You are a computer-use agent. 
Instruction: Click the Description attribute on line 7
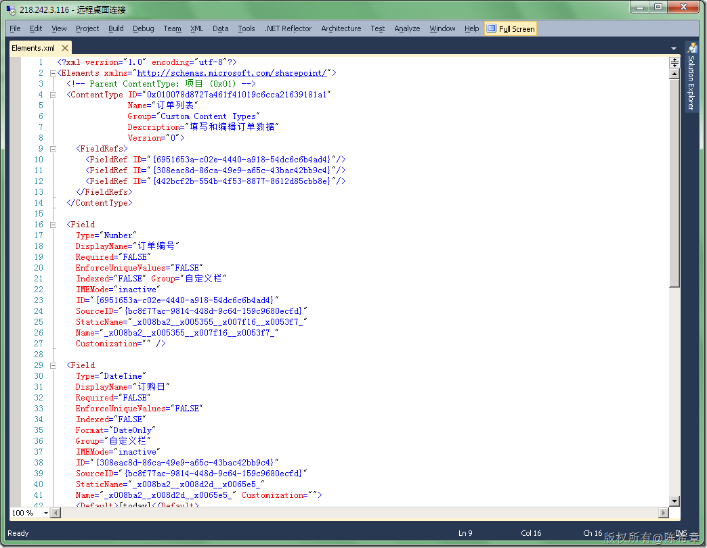tap(203, 127)
